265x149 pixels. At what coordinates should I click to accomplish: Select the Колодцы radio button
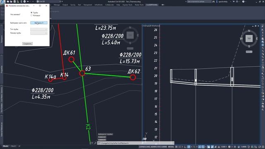coord(31,15)
